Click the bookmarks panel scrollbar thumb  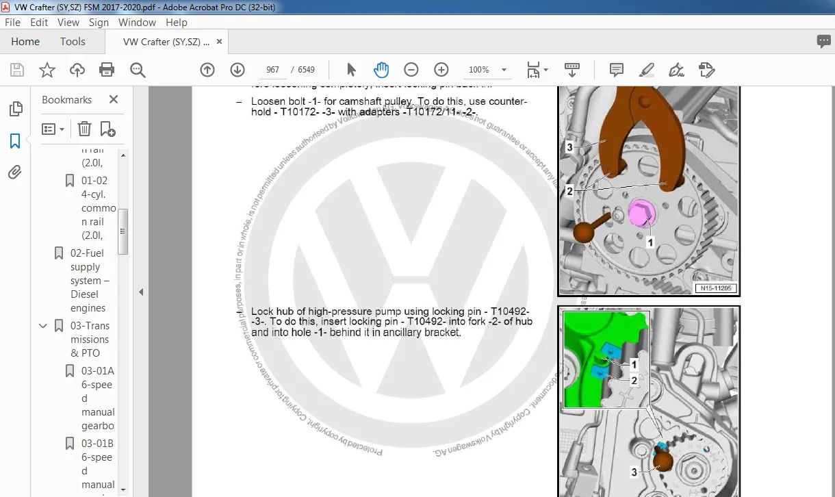click(123, 232)
